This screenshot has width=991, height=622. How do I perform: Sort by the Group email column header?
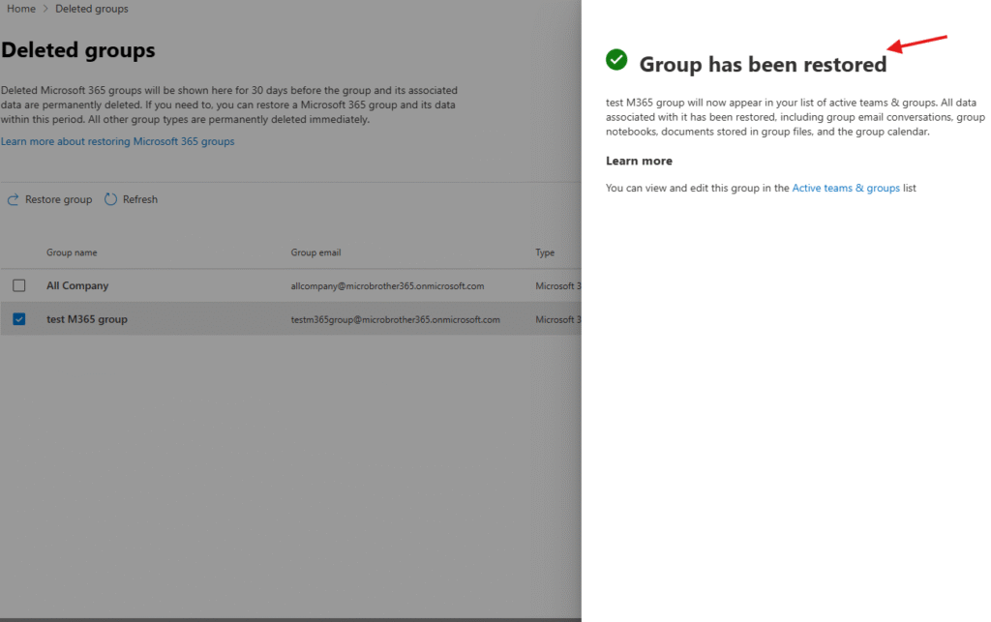click(315, 252)
